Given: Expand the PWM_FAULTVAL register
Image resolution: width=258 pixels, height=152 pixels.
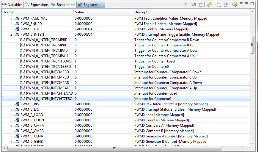Looking at the screenshot, I should pos(11,19).
